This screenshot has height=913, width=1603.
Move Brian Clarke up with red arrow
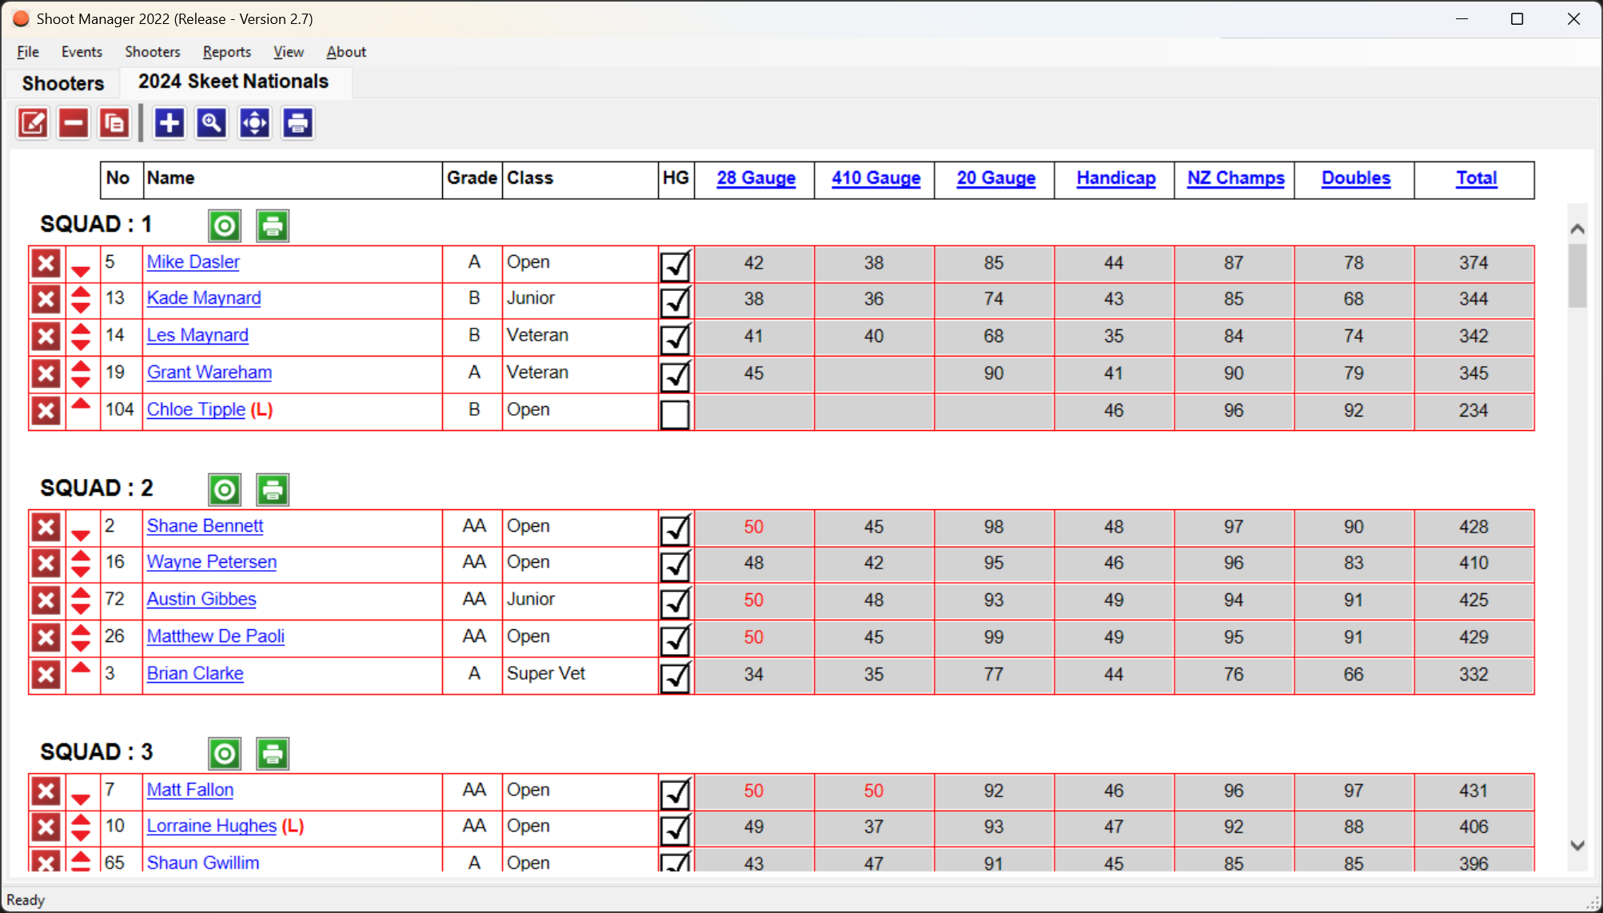81,667
